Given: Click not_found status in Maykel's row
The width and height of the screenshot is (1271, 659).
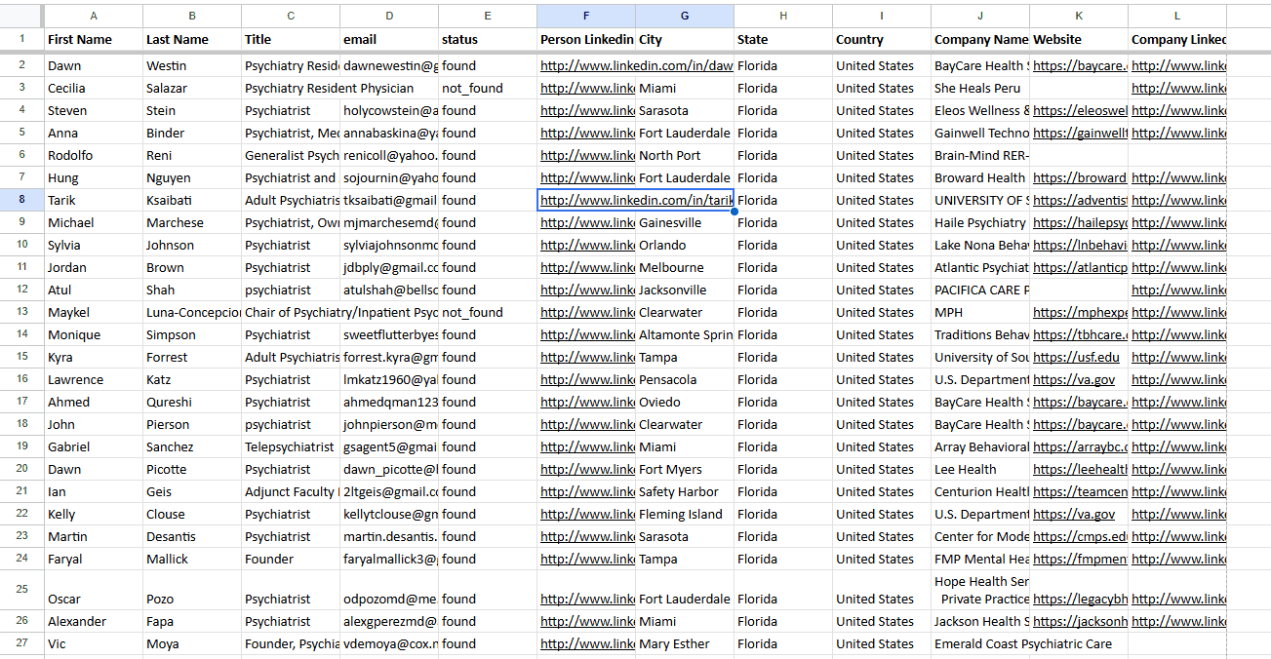Looking at the screenshot, I should (488, 313).
